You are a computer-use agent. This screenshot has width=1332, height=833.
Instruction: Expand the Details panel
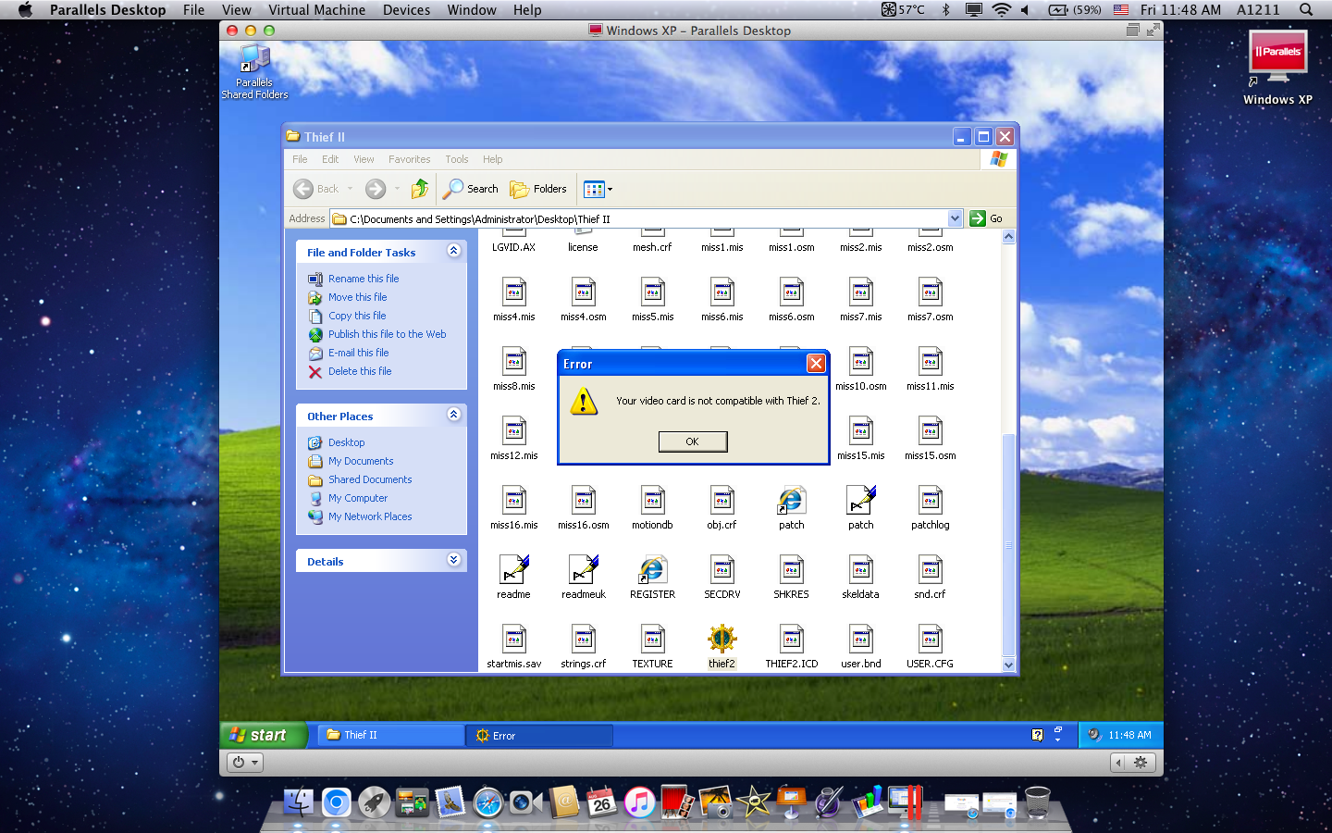453,560
